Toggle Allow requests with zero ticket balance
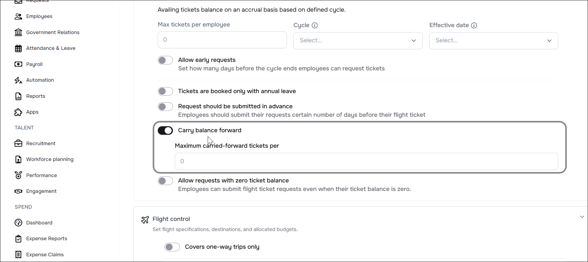Screen dimensions: 588x262 pos(165,181)
